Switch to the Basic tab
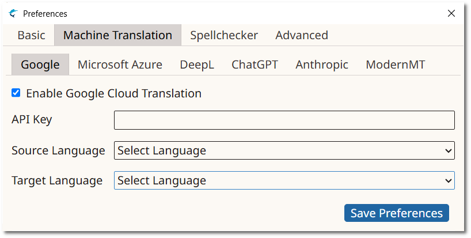471x238 pixels. [31, 35]
